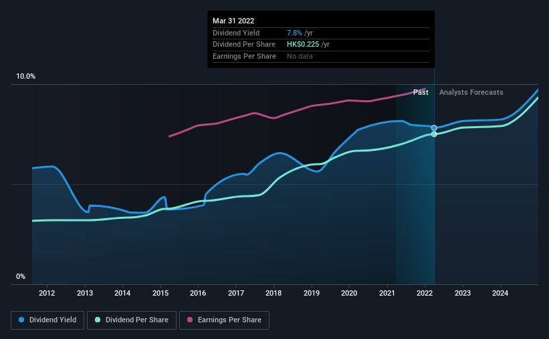Toggle the Dividend Yield legend button

point(47,320)
